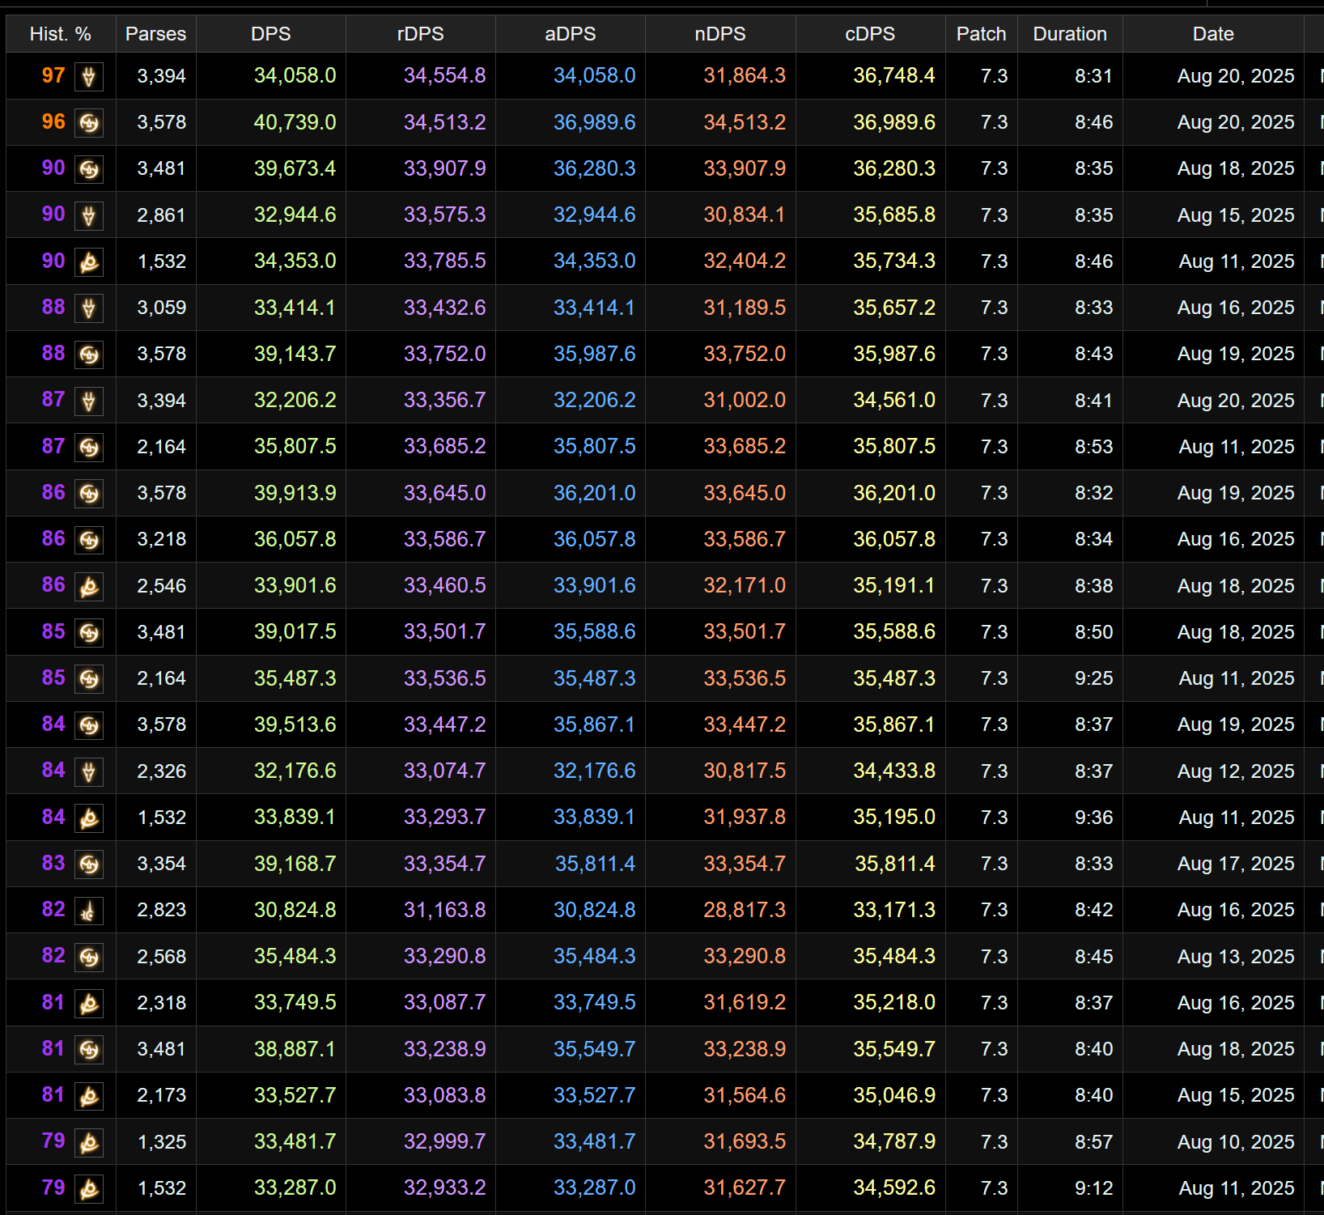This screenshot has height=1215, width=1324.
Task: Click the duration value 9:12
Action: pos(1094,1188)
